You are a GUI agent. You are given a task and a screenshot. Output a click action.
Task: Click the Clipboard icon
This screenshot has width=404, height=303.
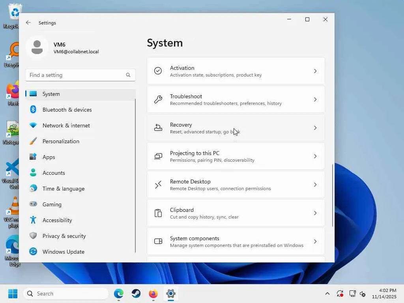tap(158, 213)
